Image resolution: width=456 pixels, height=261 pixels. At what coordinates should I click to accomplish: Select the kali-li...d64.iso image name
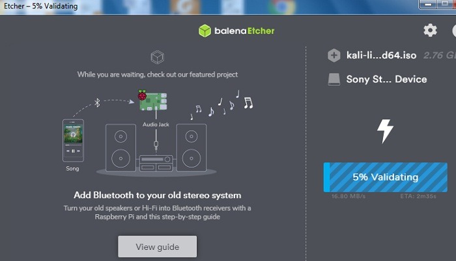(381, 55)
